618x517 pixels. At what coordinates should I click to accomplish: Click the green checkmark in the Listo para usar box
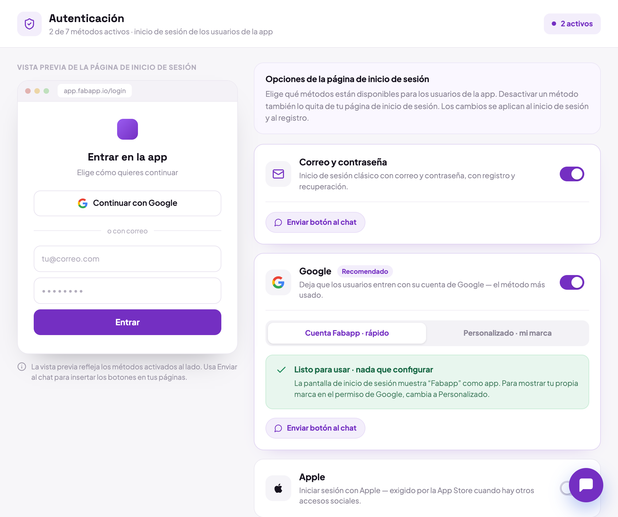tap(281, 370)
